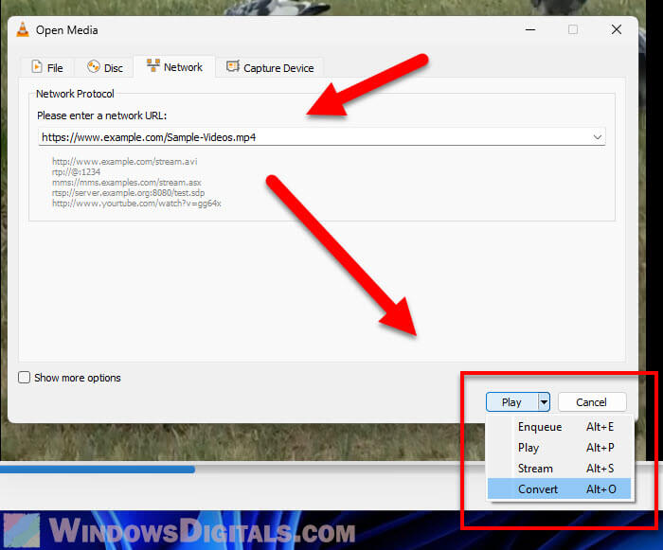
Task: Select Convert from the dropdown menu
Action: pyautogui.click(x=559, y=489)
